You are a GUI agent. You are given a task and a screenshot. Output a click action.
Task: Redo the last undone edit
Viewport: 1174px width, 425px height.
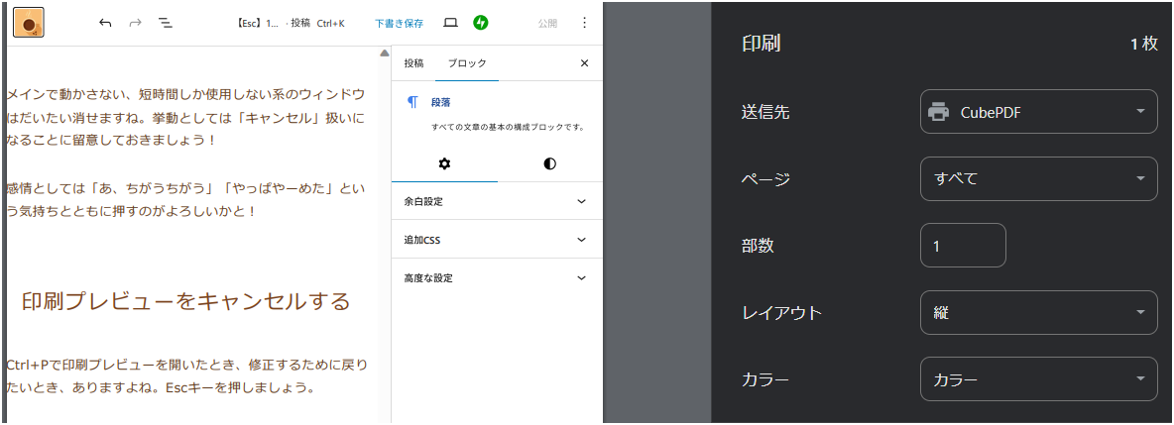[x=135, y=23]
